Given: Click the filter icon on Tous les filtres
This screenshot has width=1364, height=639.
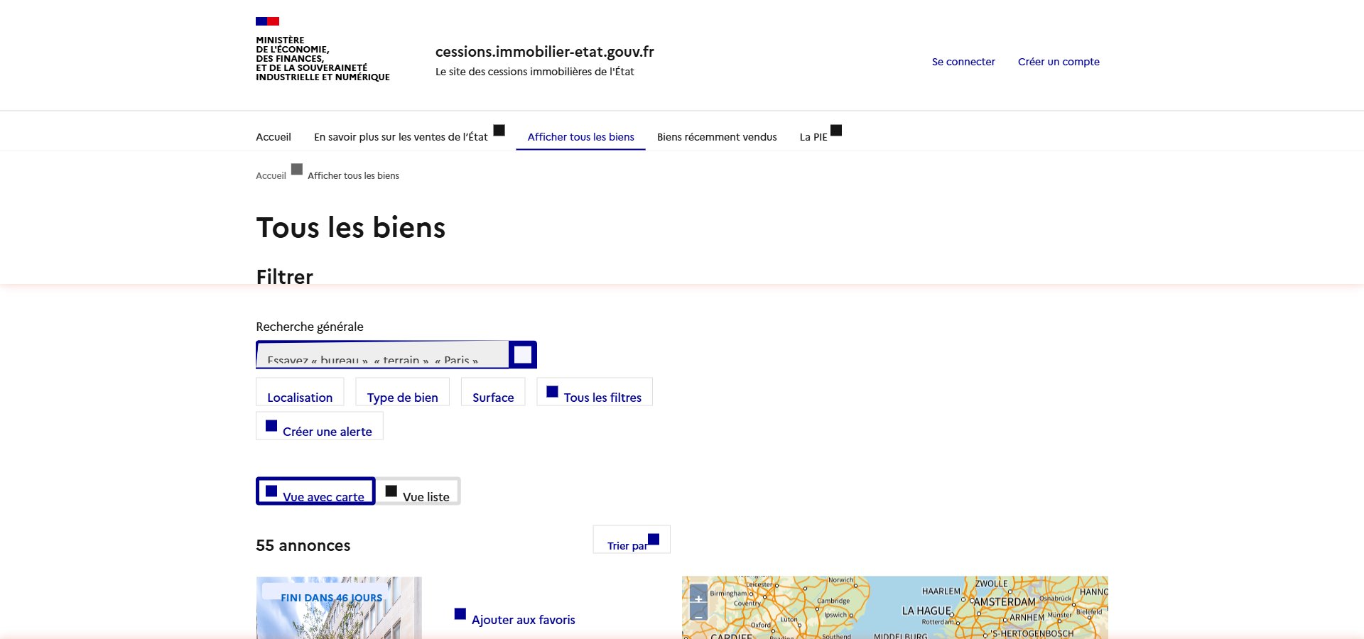Looking at the screenshot, I should pyautogui.click(x=553, y=390).
